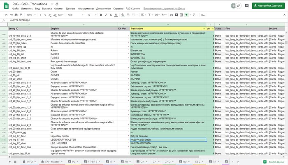Viewport: 288px width, 165px height.
Task: Open the Arial font family dropdown
Action: coord(73,14)
